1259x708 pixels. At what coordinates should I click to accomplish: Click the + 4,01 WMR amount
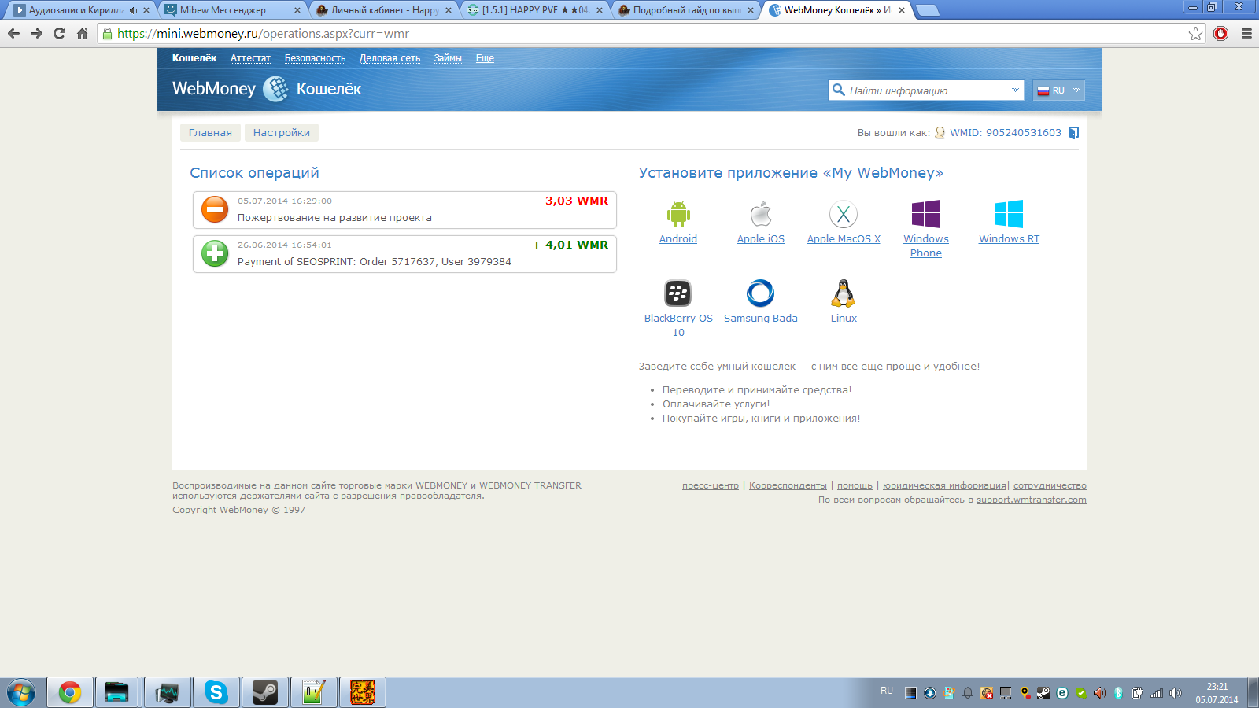pyautogui.click(x=570, y=245)
